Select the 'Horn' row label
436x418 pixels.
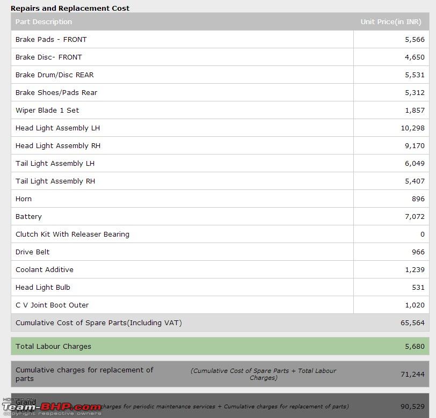[x=24, y=199]
